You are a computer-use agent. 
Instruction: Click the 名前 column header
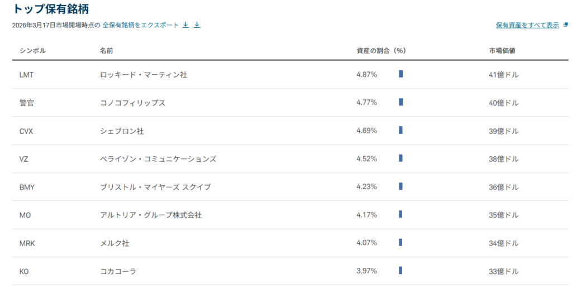[x=106, y=51]
